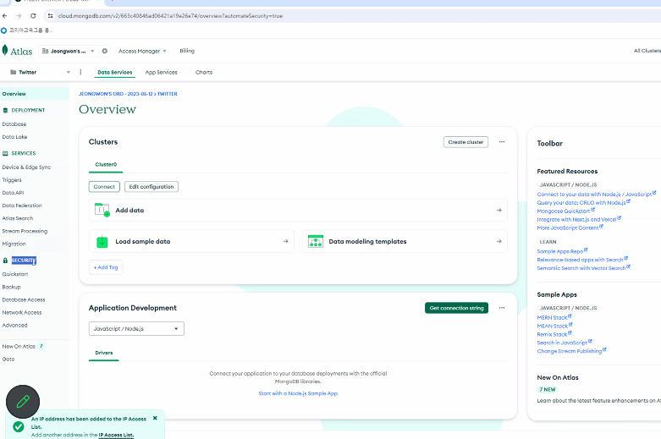Open Database in the sidebar

point(14,124)
